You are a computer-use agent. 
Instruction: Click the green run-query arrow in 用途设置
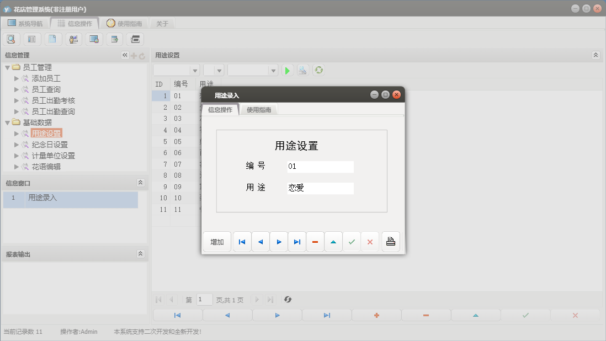287,71
